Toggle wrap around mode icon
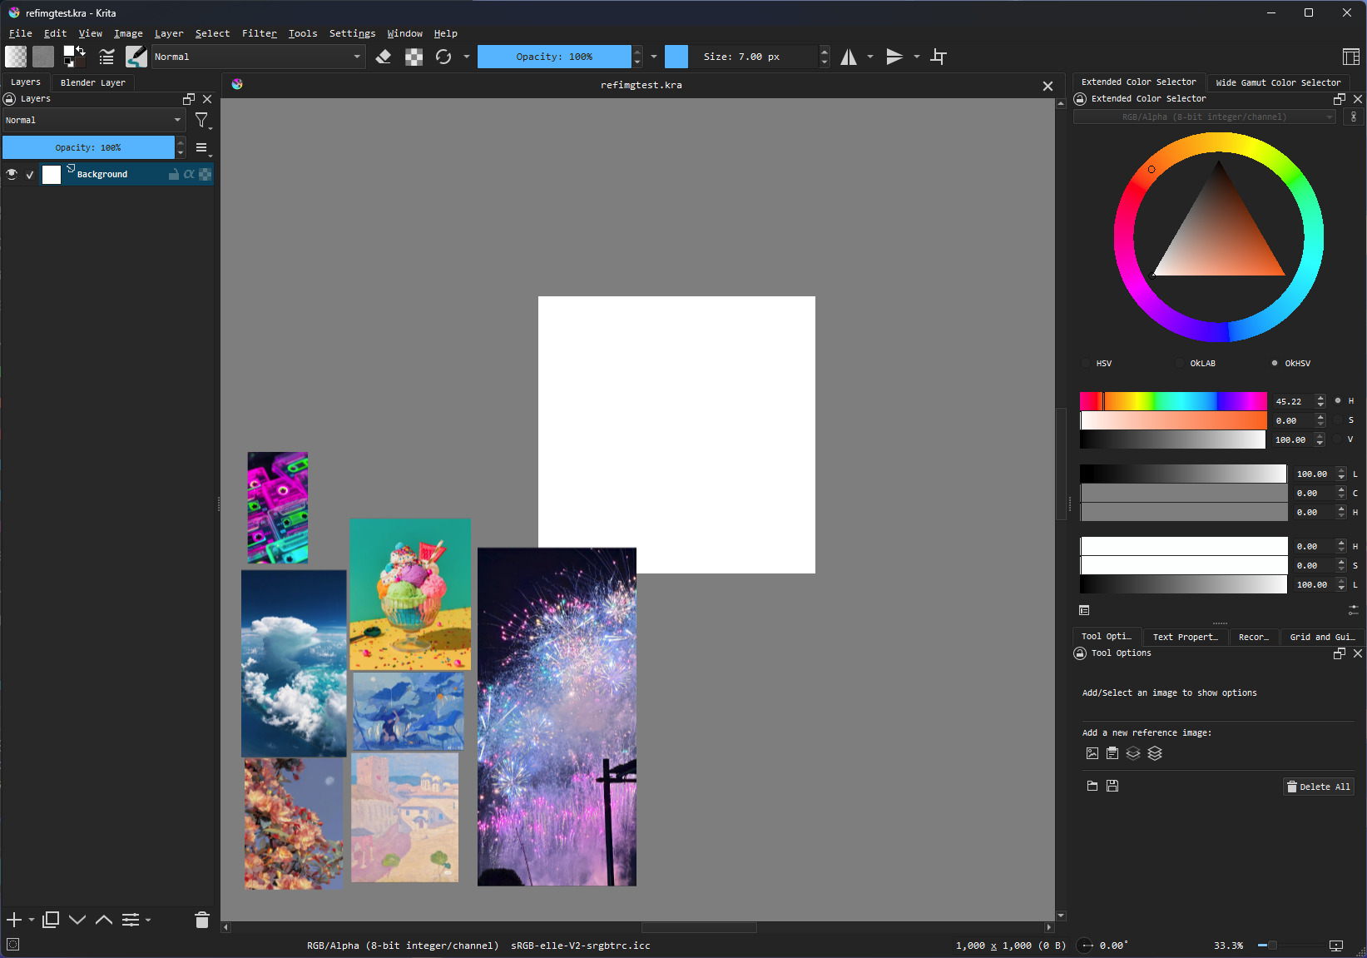The height and width of the screenshot is (958, 1367). pos(939,57)
